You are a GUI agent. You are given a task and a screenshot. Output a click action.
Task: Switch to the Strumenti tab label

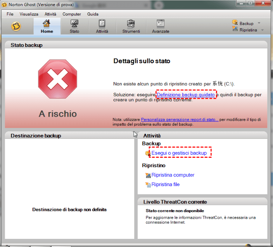131,31
